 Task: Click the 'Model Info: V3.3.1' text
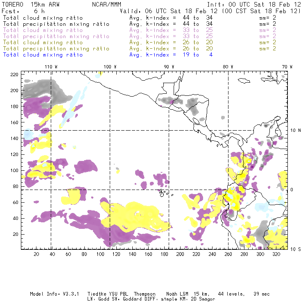(54, 294)
